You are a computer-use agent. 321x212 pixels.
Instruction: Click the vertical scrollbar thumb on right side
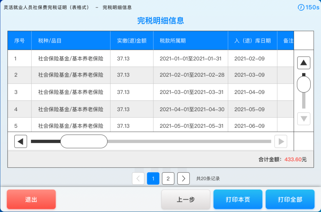pos(303,84)
